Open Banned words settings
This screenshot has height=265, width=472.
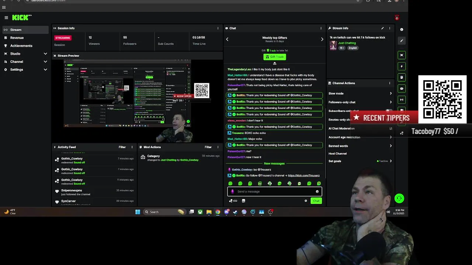pos(360,146)
